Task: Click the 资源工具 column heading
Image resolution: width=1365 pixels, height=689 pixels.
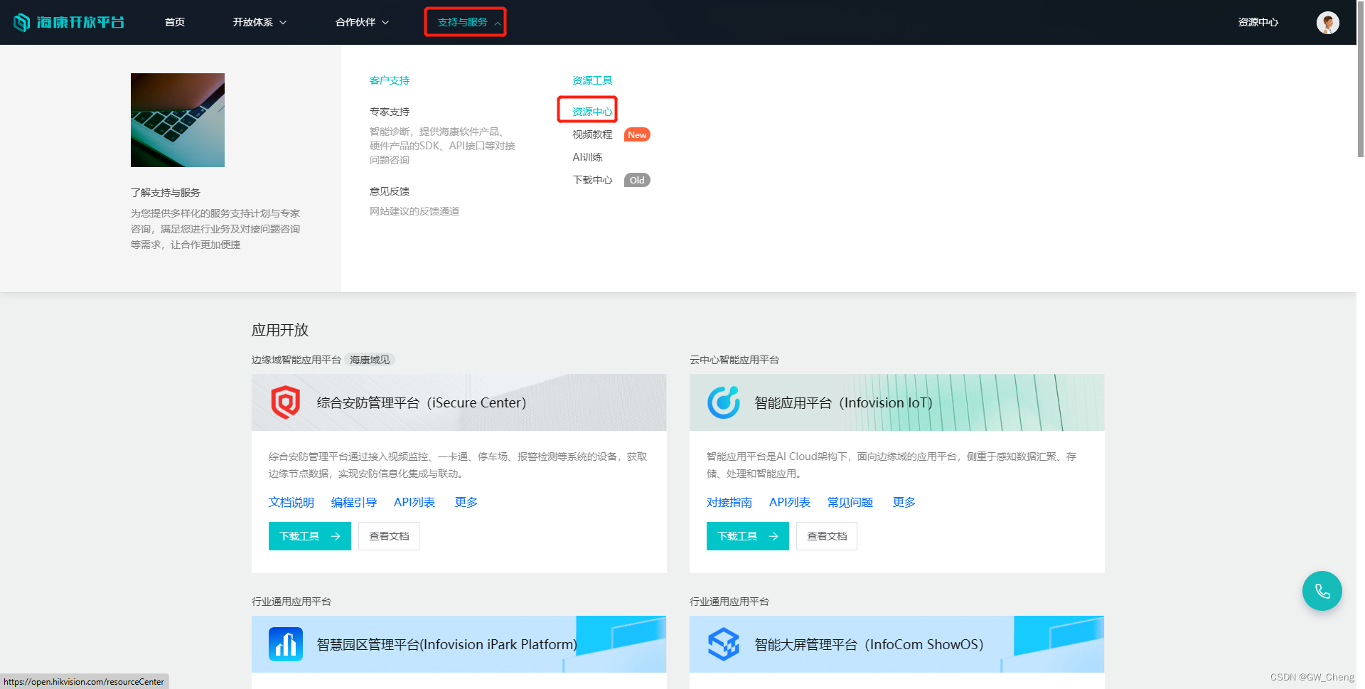Action: point(592,80)
